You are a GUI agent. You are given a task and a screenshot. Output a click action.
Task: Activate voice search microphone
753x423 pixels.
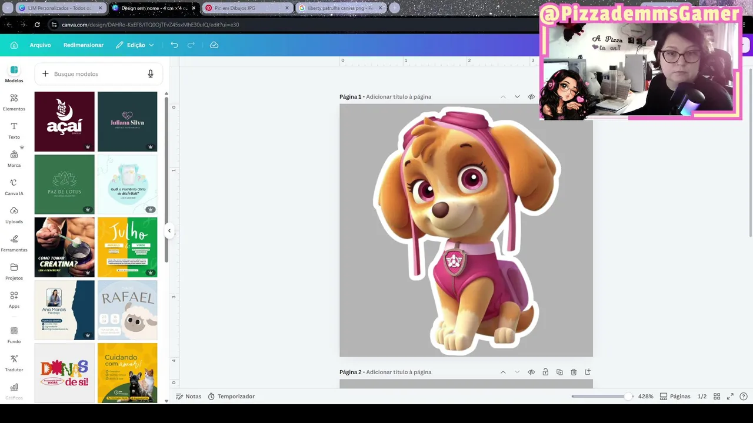point(151,74)
